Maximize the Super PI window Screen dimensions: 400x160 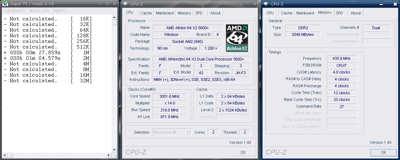(x=107, y=4)
